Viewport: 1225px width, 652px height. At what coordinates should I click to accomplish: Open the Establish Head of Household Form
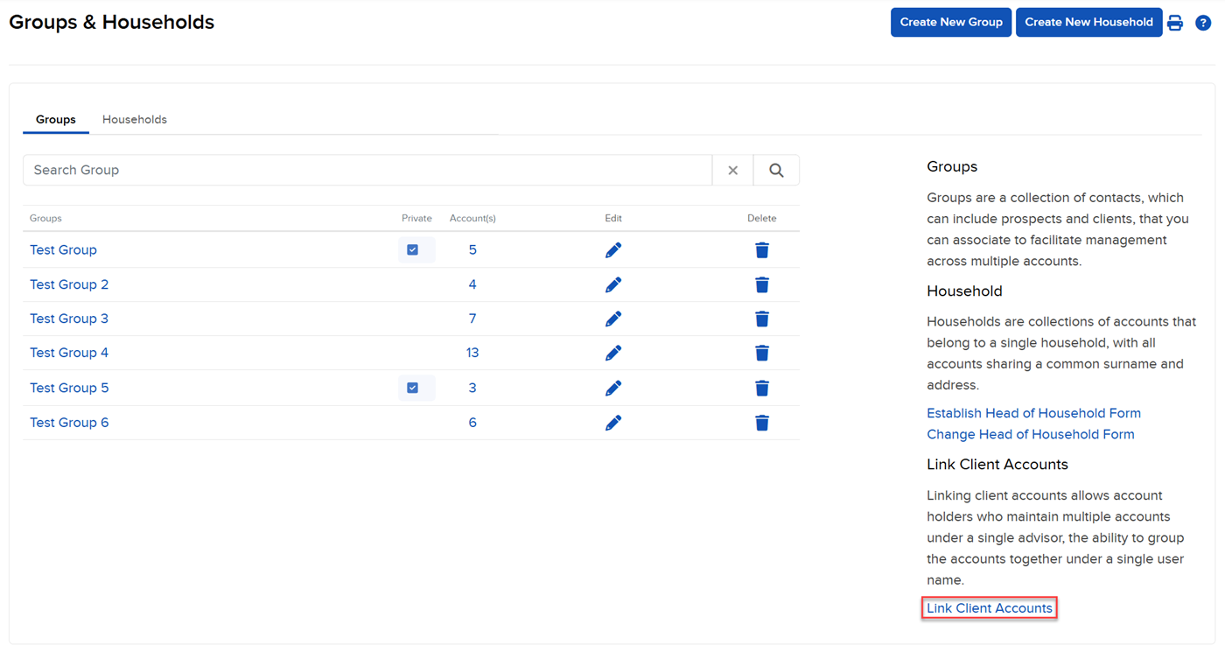tap(1033, 412)
